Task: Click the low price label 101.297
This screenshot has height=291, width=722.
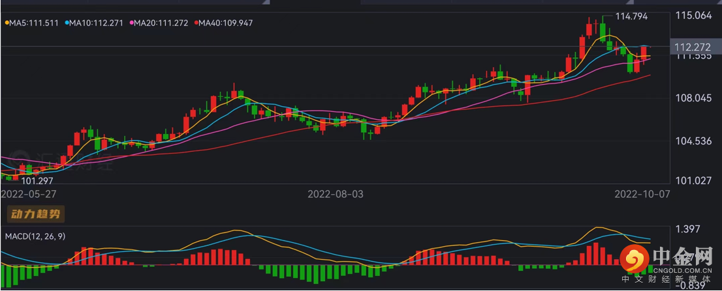Action: (x=39, y=181)
